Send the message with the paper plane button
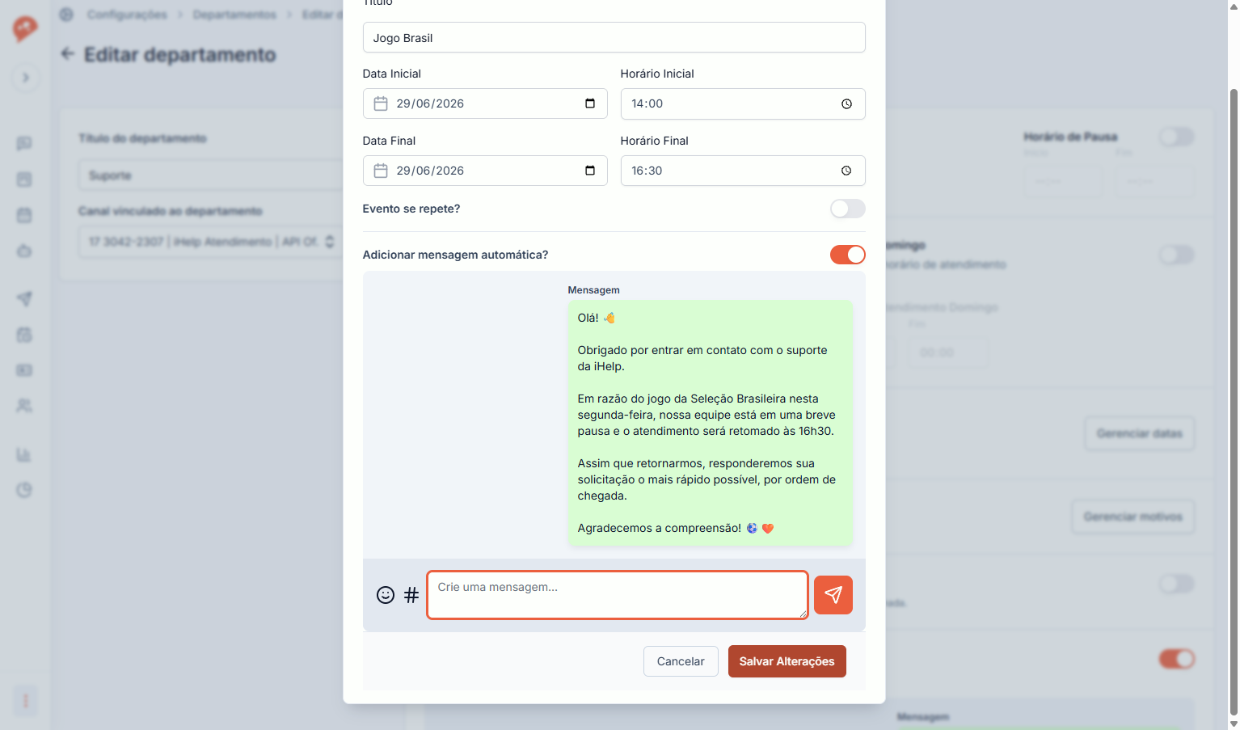Image resolution: width=1240 pixels, height=730 pixels. point(833,595)
